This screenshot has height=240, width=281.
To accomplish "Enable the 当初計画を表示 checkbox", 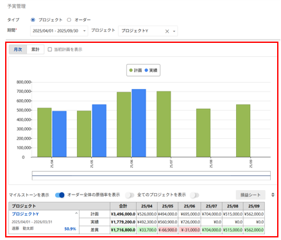I will 50,49.
